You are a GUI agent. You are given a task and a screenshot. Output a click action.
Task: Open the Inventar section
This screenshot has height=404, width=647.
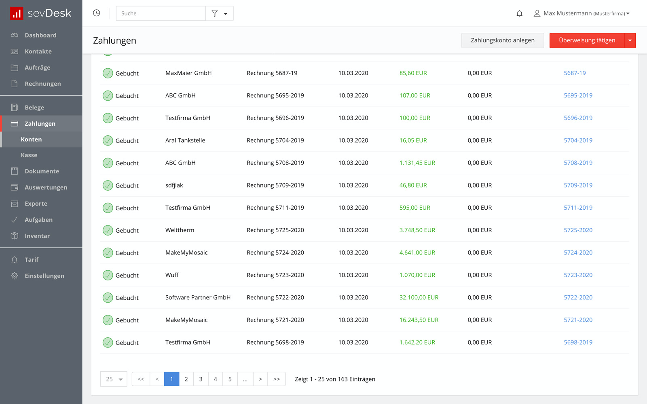(37, 236)
